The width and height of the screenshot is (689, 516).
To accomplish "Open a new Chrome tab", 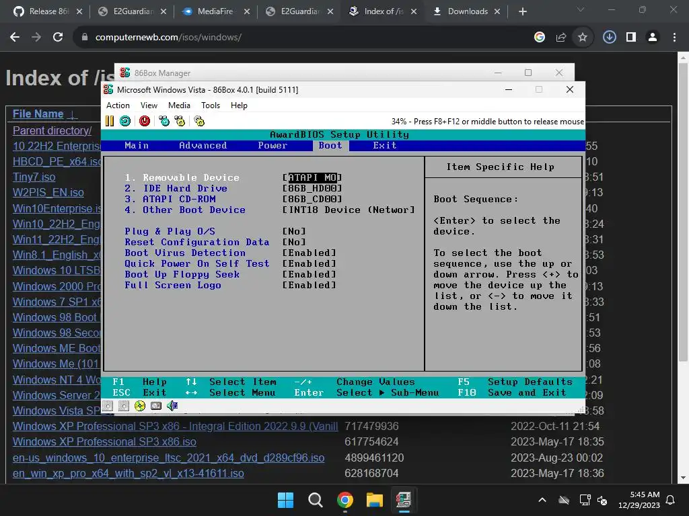I will tap(522, 11).
